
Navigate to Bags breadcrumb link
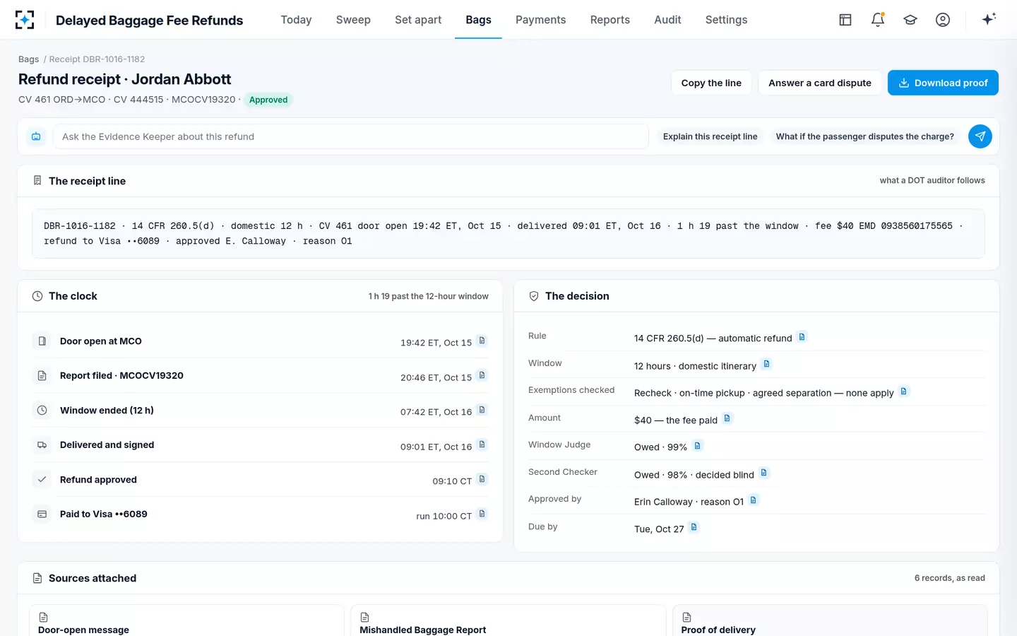[x=28, y=59]
